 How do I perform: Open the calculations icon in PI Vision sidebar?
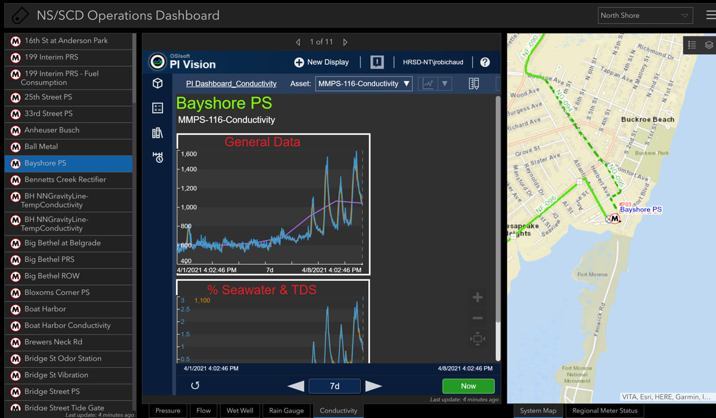(158, 108)
